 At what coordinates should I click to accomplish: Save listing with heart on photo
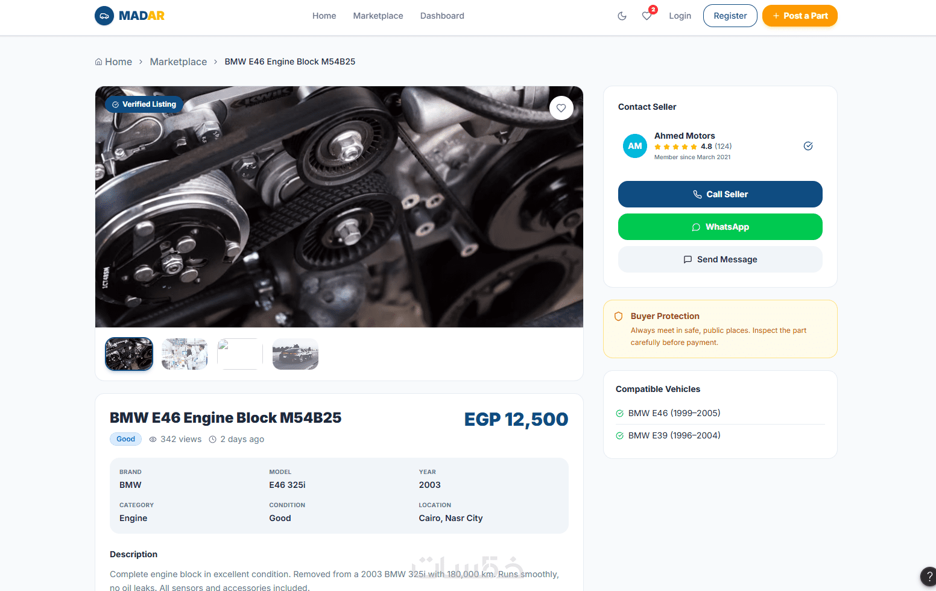pos(561,108)
